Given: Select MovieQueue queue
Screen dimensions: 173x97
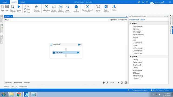Looking at the screenshot, I should pos(138,70).
